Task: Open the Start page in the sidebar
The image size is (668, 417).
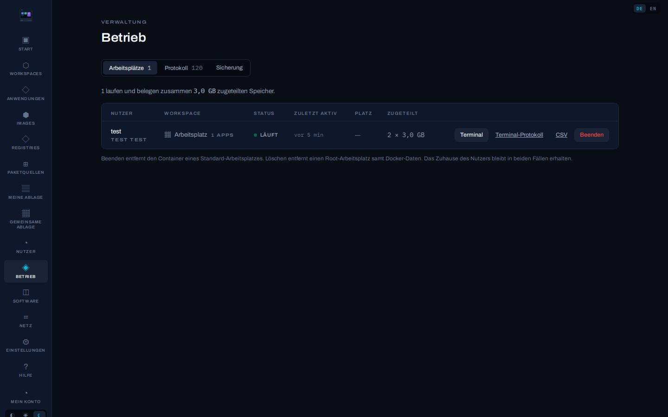Action: coord(26,44)
